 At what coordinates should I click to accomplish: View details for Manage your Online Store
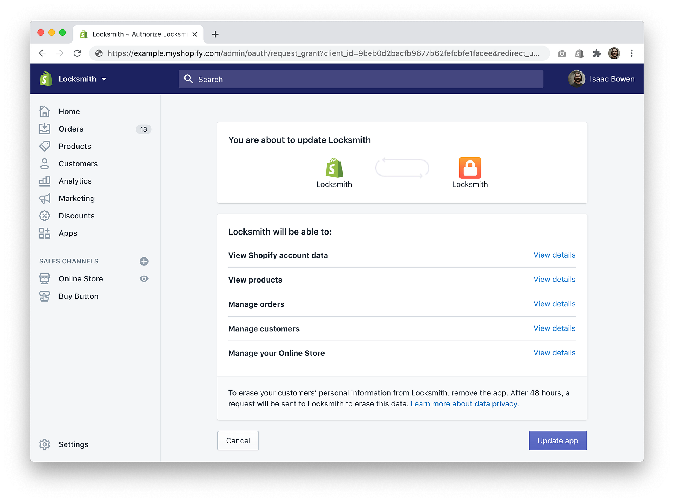pyautogui.click(x=554, y=352)
